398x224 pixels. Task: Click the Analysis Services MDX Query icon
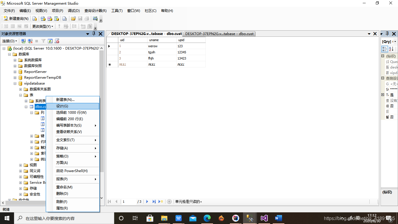(x=43, y=19)
